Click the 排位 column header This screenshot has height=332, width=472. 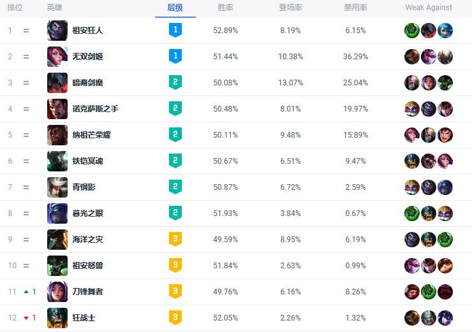(15, 8)
